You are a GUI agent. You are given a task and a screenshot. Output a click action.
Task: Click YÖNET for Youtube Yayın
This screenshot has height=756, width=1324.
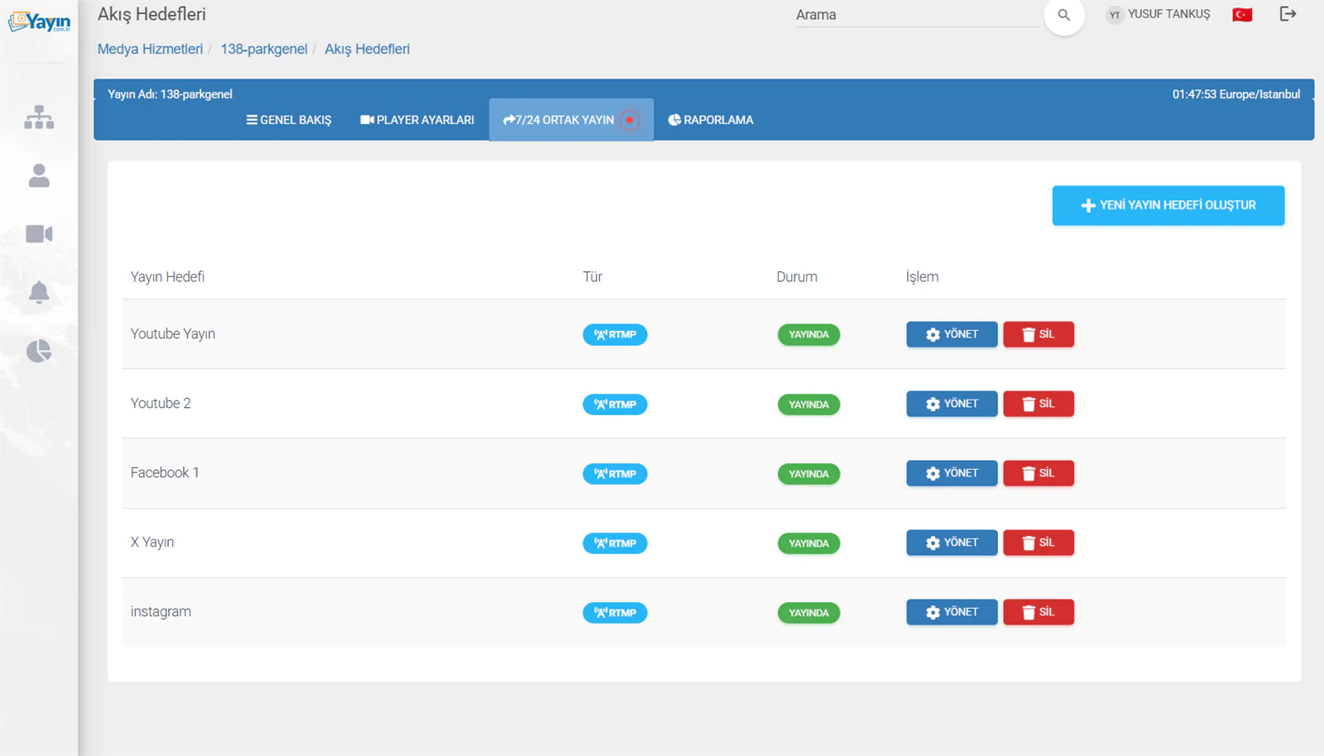952,334
